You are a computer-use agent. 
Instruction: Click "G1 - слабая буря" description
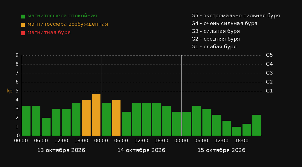214,47
